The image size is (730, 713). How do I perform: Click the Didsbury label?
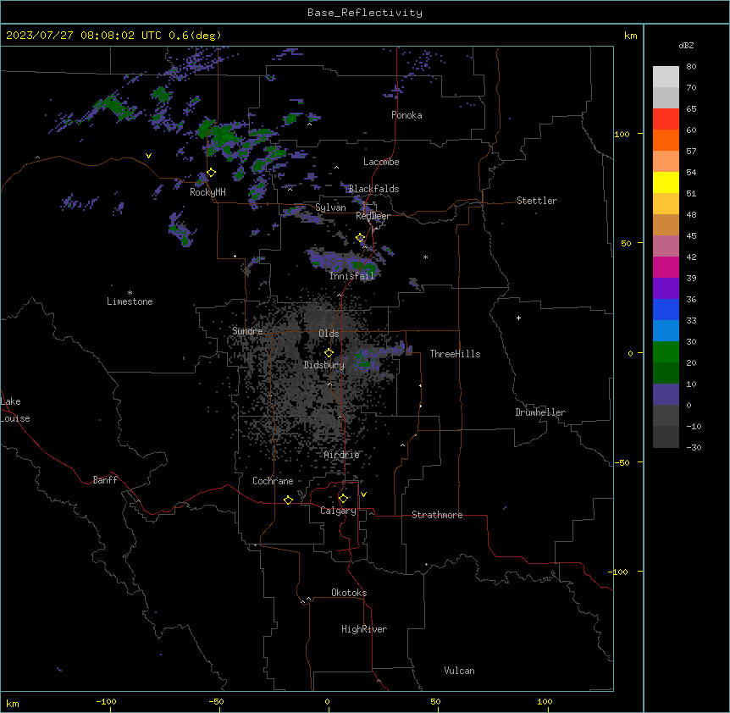pos(324,365)
